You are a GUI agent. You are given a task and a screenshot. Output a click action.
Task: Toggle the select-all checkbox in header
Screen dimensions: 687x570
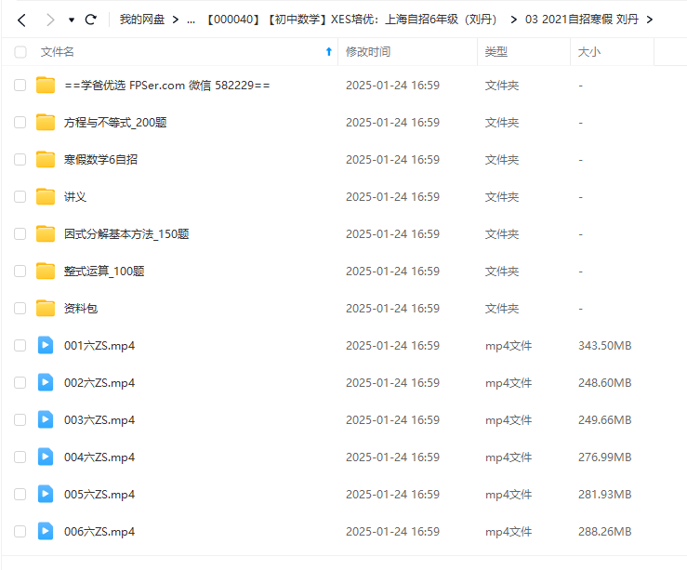point(20,52)
